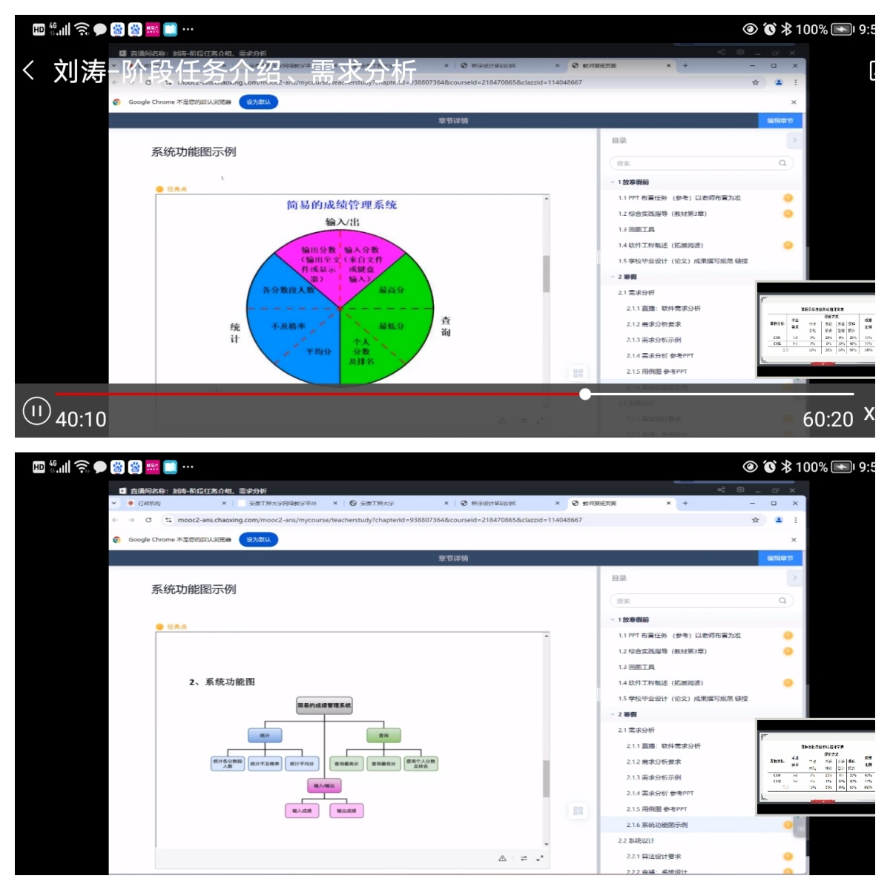The height and width of the screenshot is (890, 890).
Task: Click the bookmark star in the lower address bar
Action: 756,520
